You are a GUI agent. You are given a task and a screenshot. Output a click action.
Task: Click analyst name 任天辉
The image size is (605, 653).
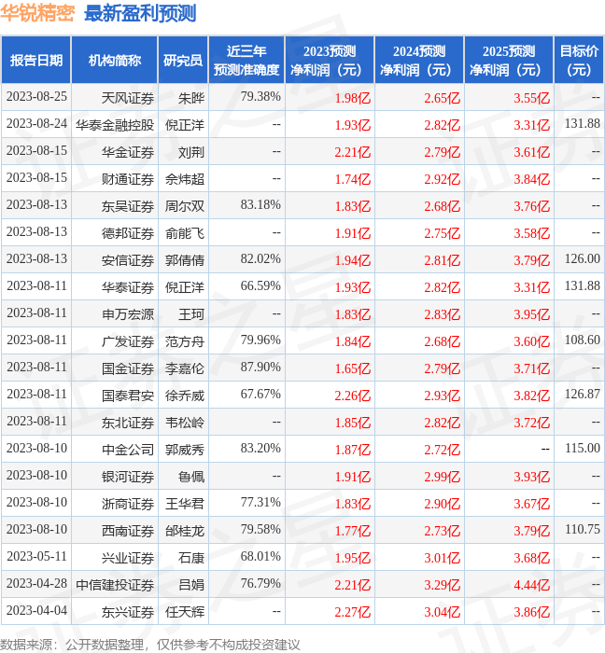point(185,612)
